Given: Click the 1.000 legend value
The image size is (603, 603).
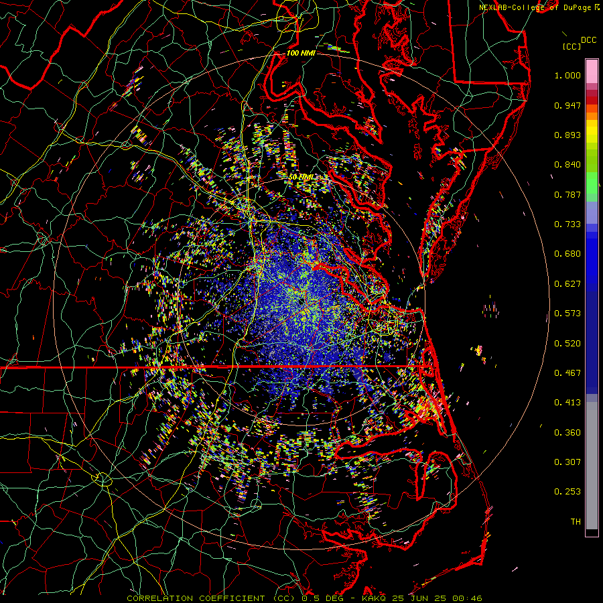Looking at the screenshot, I should click(567, 75).
